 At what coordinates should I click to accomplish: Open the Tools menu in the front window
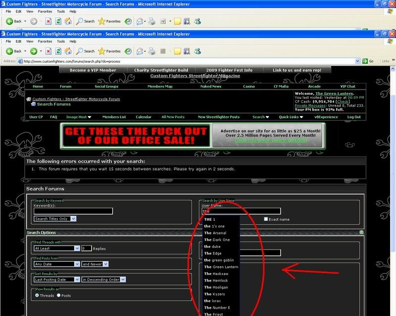tap(61, 41)
